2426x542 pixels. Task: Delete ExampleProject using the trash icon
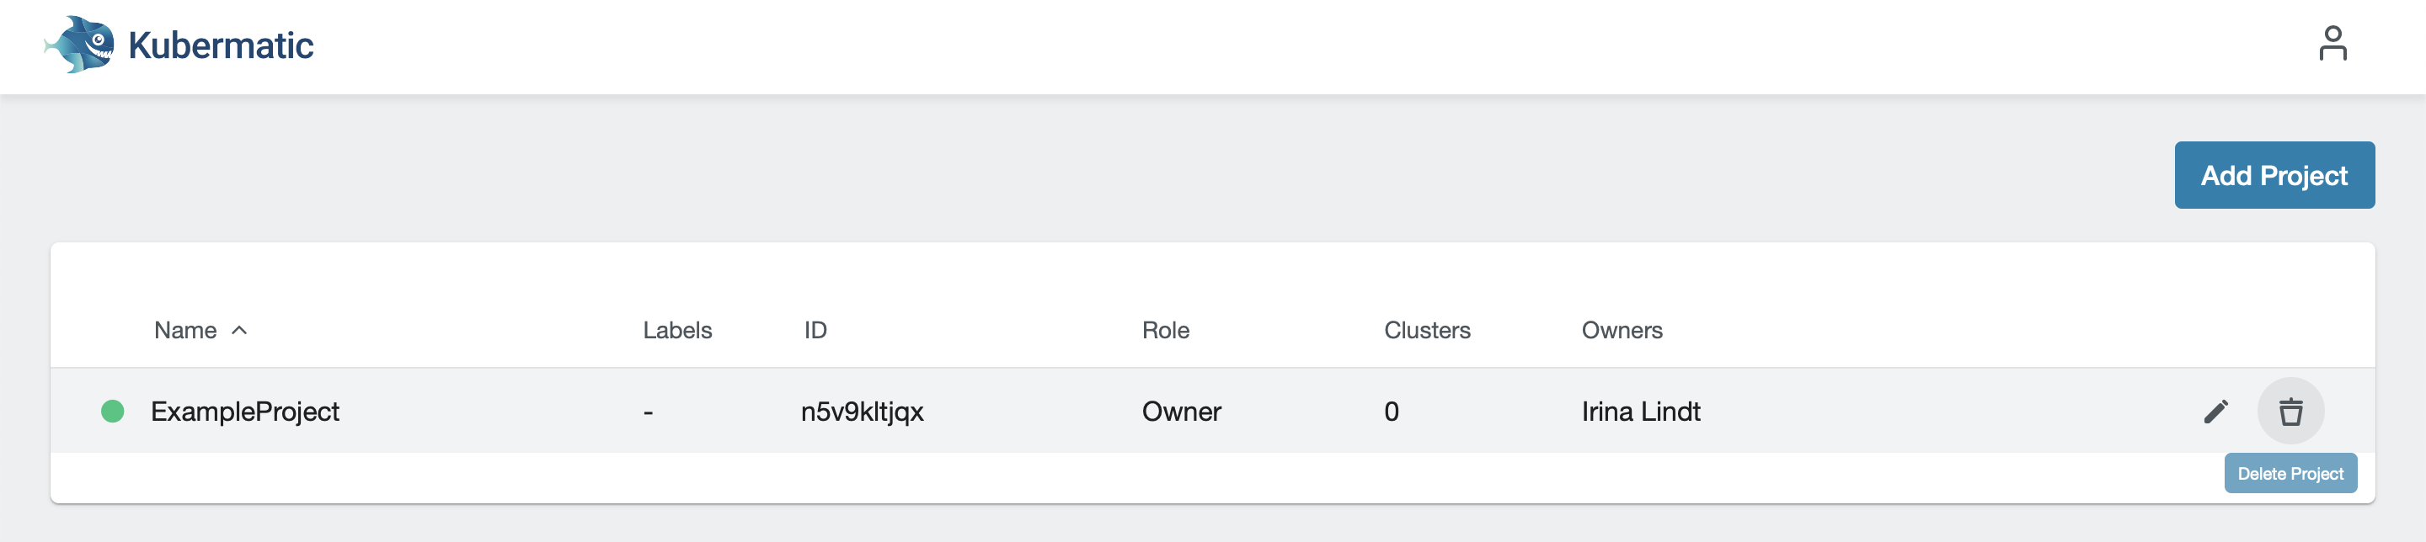point(2290,412)
